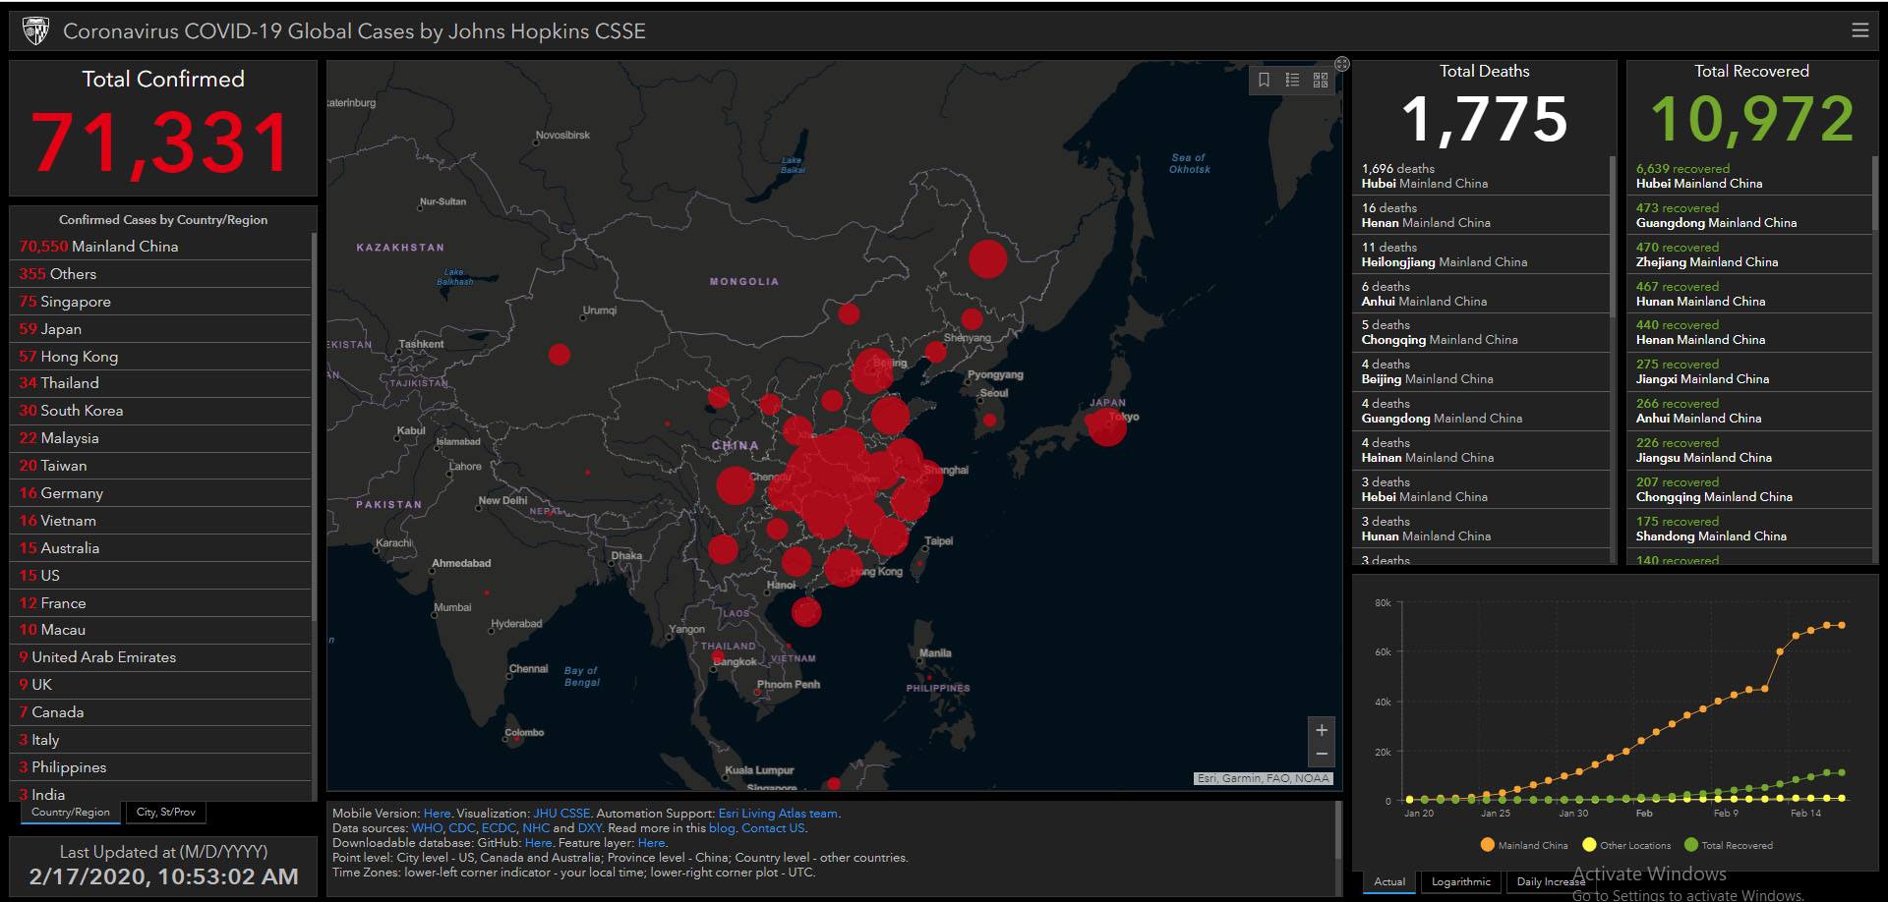
Task: Open the Esri Living Atlas team link
Action: 778,814
